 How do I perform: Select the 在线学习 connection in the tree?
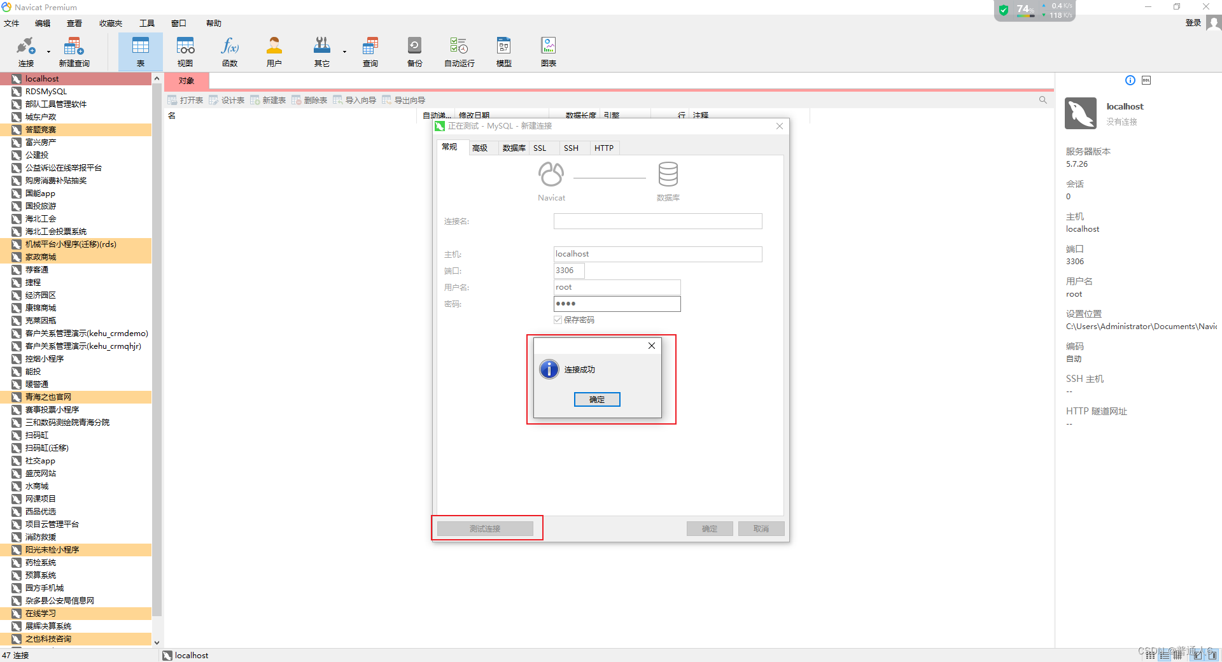(x=76, y=614)
